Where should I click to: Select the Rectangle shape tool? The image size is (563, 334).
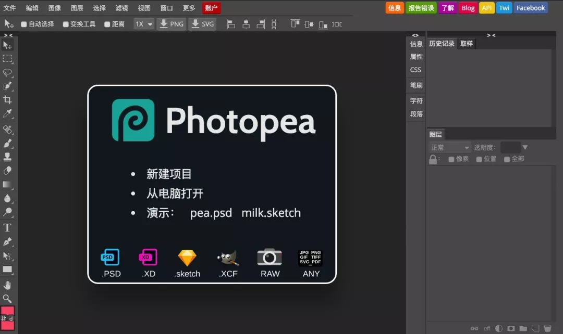(x=7, y=269)
